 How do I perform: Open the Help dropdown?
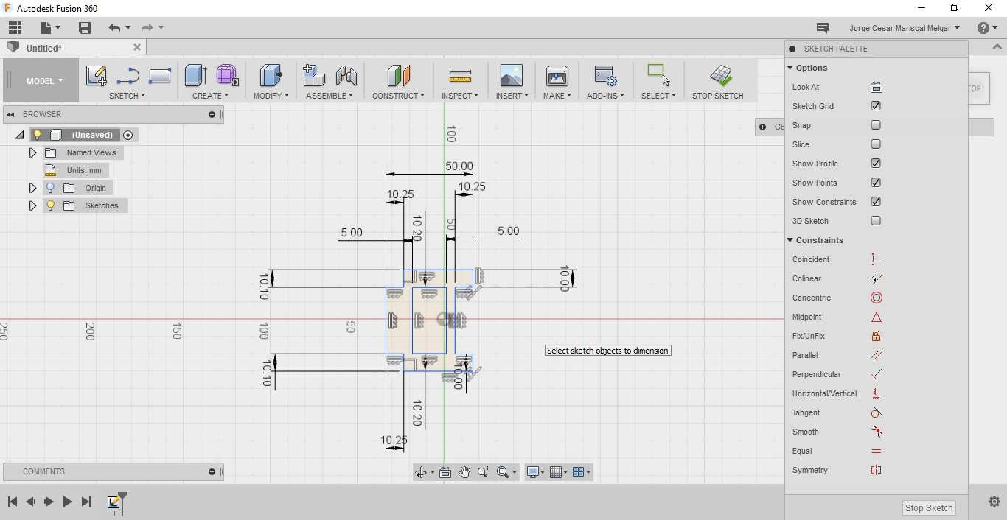point(987,28)
